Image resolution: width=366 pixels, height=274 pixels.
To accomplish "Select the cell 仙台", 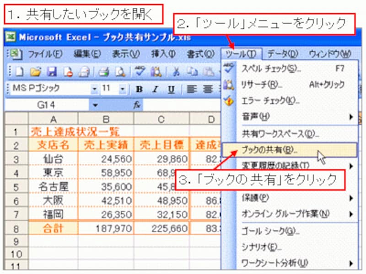I will pyautogui.click(x=53, y=159).
